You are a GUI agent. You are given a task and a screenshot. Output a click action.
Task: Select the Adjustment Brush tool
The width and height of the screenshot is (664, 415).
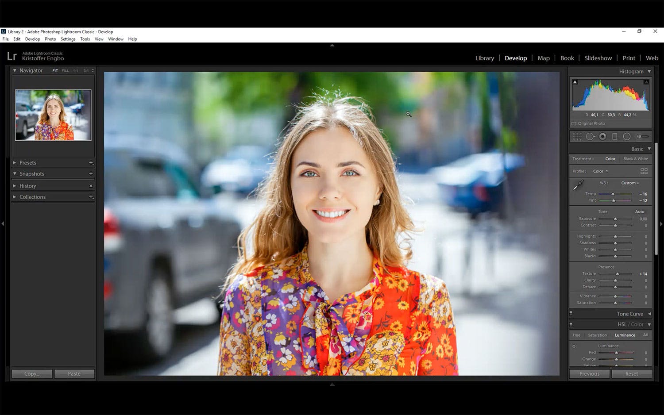coord(642,137)
